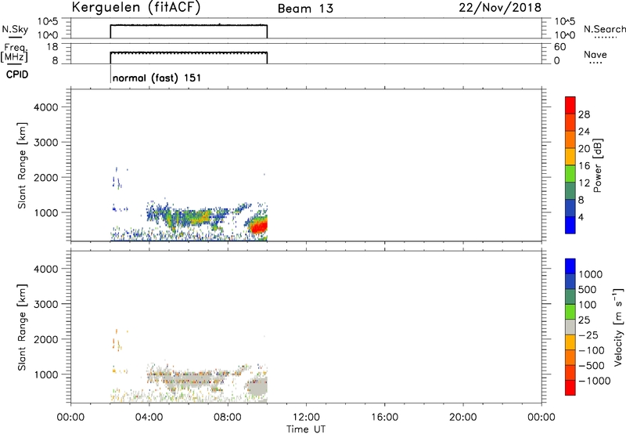Click the 'Slant Range [km]' label of velocity panel

point(22,327)
